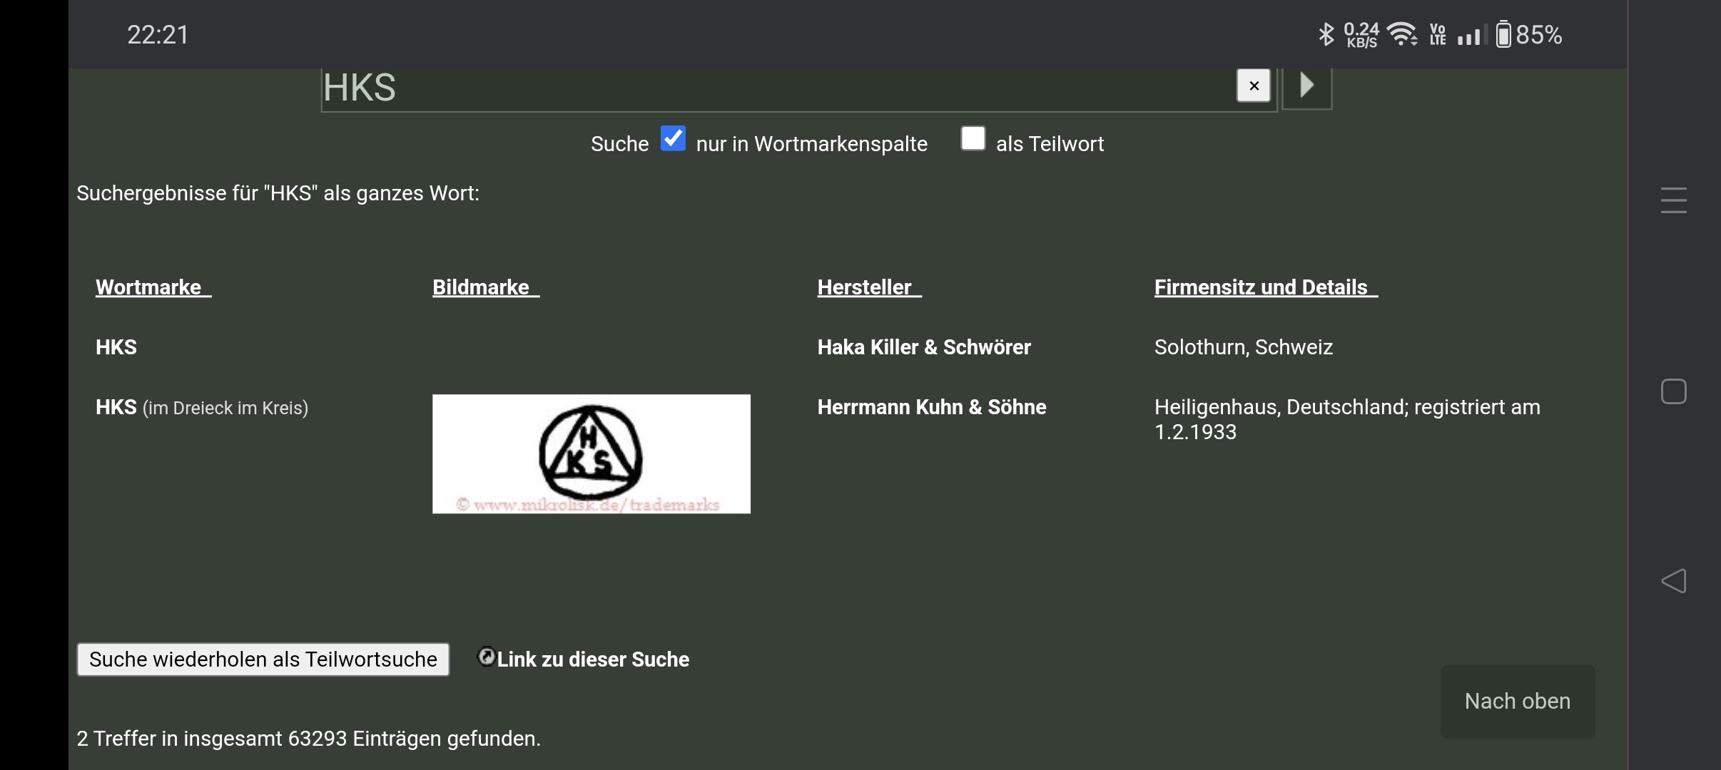
Task: Select 'Haka Killer & Schwörer' manufacturer text
Action: pyautogui.click(x=924, y=347)
